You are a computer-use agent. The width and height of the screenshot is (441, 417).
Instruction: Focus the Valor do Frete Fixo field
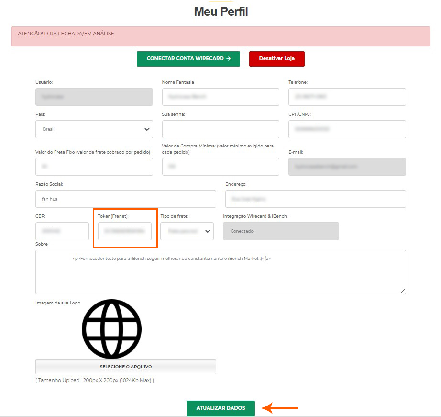click(94, 167)
